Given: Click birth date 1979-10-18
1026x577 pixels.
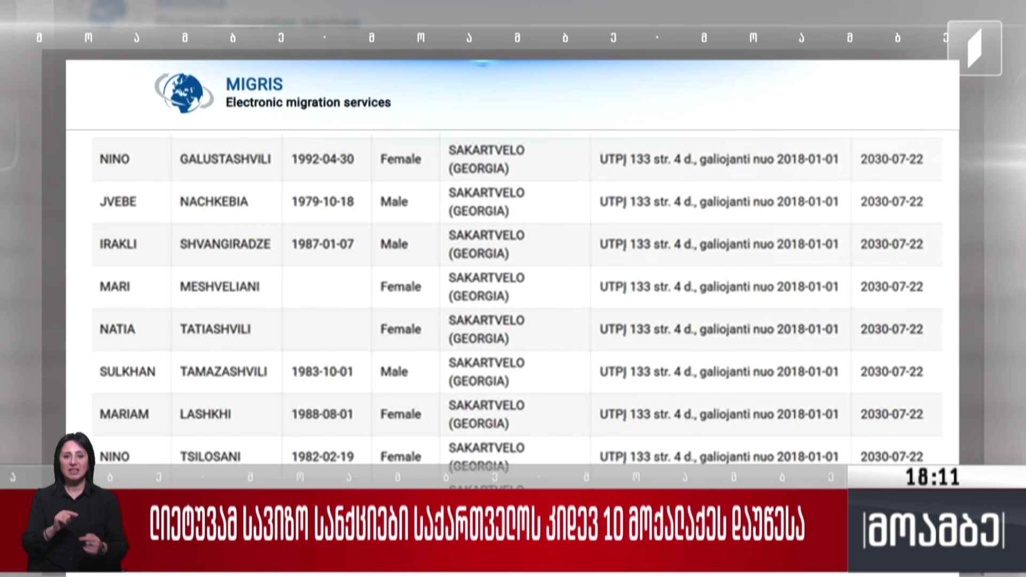Looking at the screenshot, I should pos(322,201).
